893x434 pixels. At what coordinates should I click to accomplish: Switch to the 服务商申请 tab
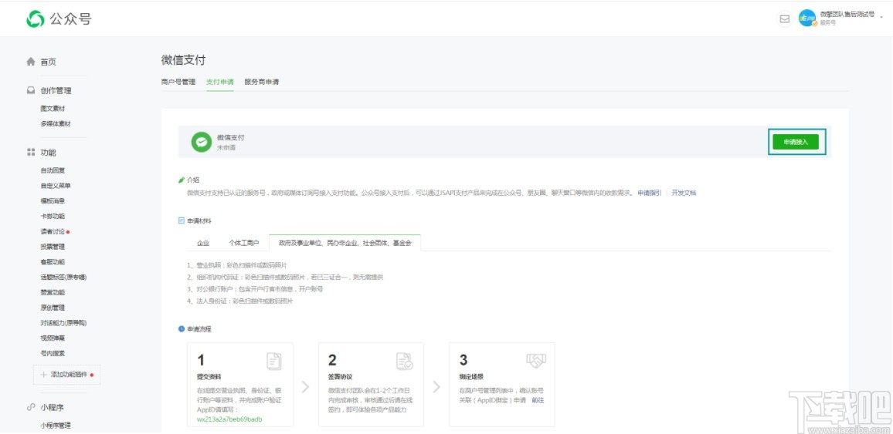pos(261,82)
